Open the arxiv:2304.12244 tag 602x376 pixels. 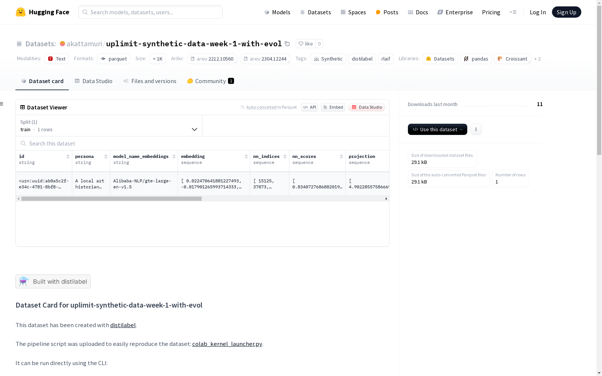(x=265, y=59)
